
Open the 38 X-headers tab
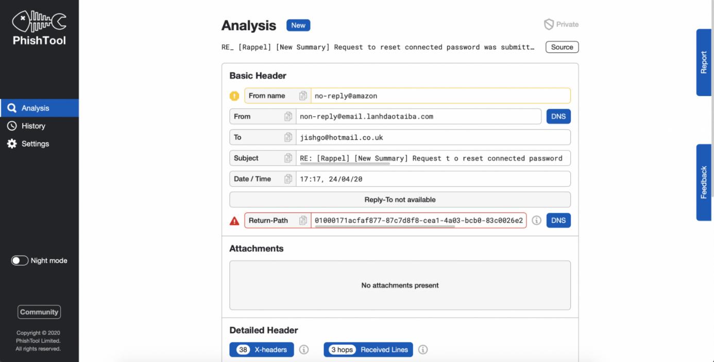tap(262, 350)
